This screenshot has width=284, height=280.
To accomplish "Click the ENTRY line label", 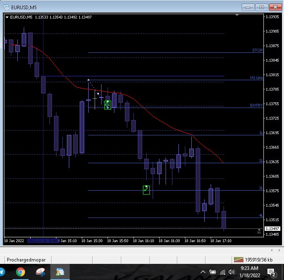I will [x=256, y=106].
